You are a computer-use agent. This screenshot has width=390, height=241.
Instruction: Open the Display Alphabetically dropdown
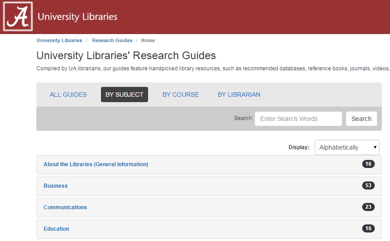(347, 147)
